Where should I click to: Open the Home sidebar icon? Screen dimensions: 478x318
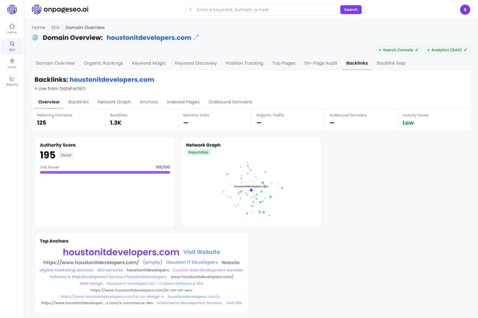pyautogui.click(x=12, y=29)
